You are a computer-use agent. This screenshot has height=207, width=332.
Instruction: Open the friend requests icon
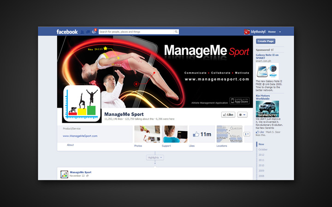[x=83, y=32]
